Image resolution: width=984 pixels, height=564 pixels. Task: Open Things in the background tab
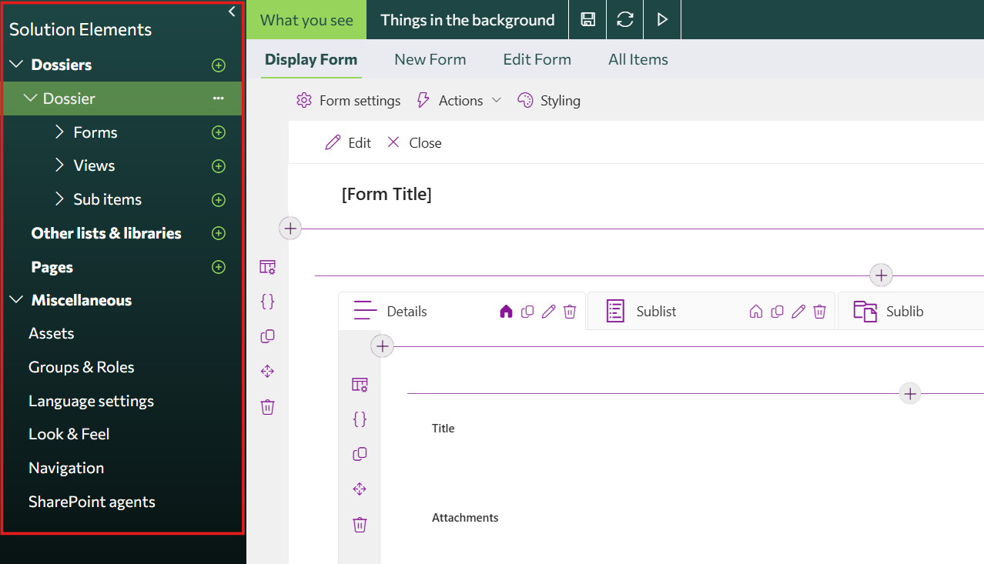(x=467, y=20)
